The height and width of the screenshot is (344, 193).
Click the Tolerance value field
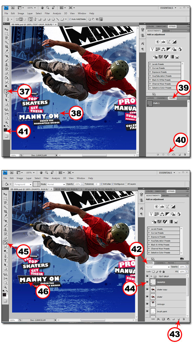click(x=96, y=184)
